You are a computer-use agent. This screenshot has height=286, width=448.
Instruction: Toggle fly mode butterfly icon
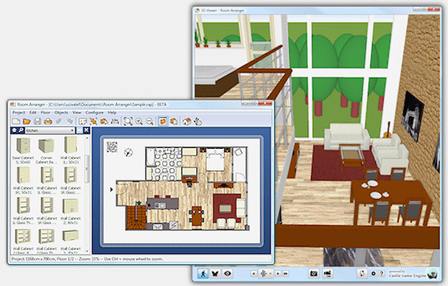click(x=216, y=274)
